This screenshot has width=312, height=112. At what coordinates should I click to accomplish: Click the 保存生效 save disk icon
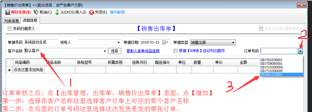click(x=8, y=12)
